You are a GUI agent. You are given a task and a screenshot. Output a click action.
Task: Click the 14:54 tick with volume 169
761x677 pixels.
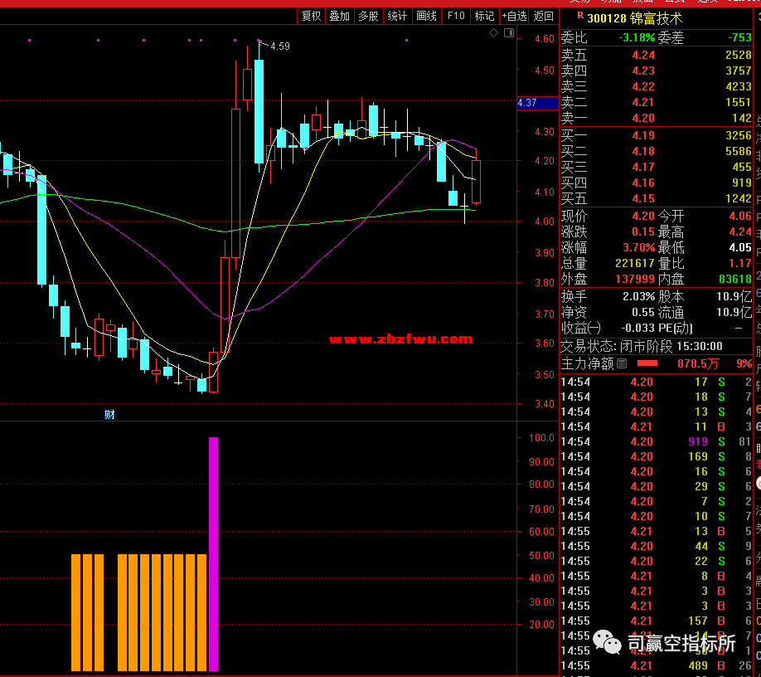[x=657, y=456]
